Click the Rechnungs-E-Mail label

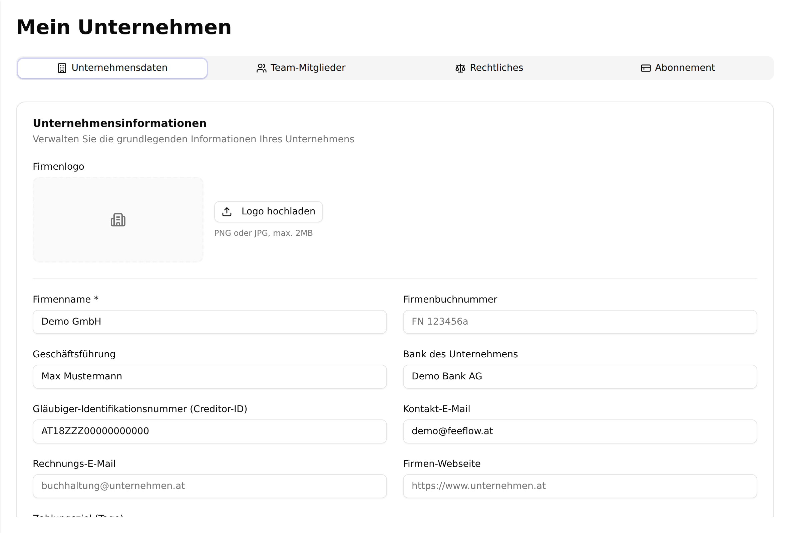pos(74,464)
